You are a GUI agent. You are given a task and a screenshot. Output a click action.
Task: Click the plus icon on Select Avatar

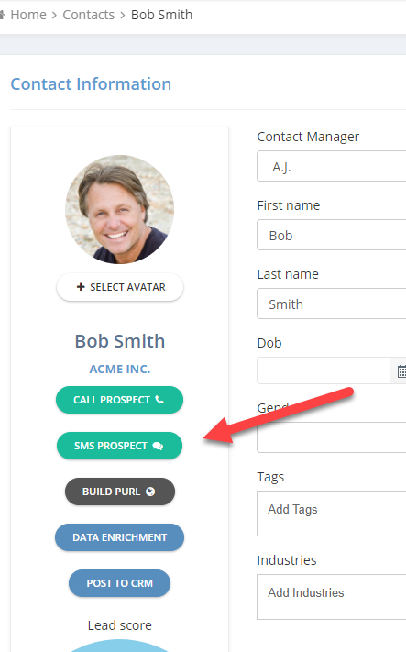coord(81,287)
